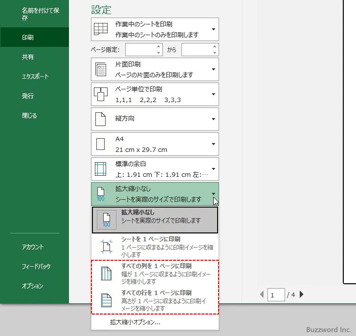Open 拡大縮小オプション... link
The width and height of the screenshot is (356, 336).
click(x=135, y=322)
